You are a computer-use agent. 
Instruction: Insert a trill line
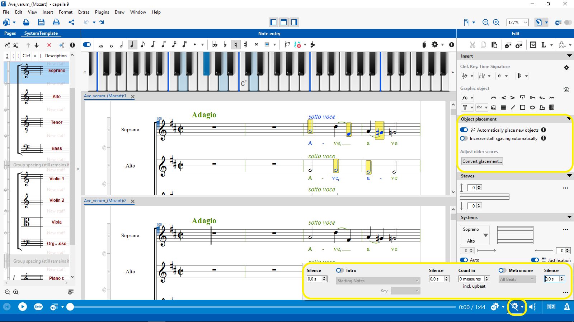pos(542,98)
